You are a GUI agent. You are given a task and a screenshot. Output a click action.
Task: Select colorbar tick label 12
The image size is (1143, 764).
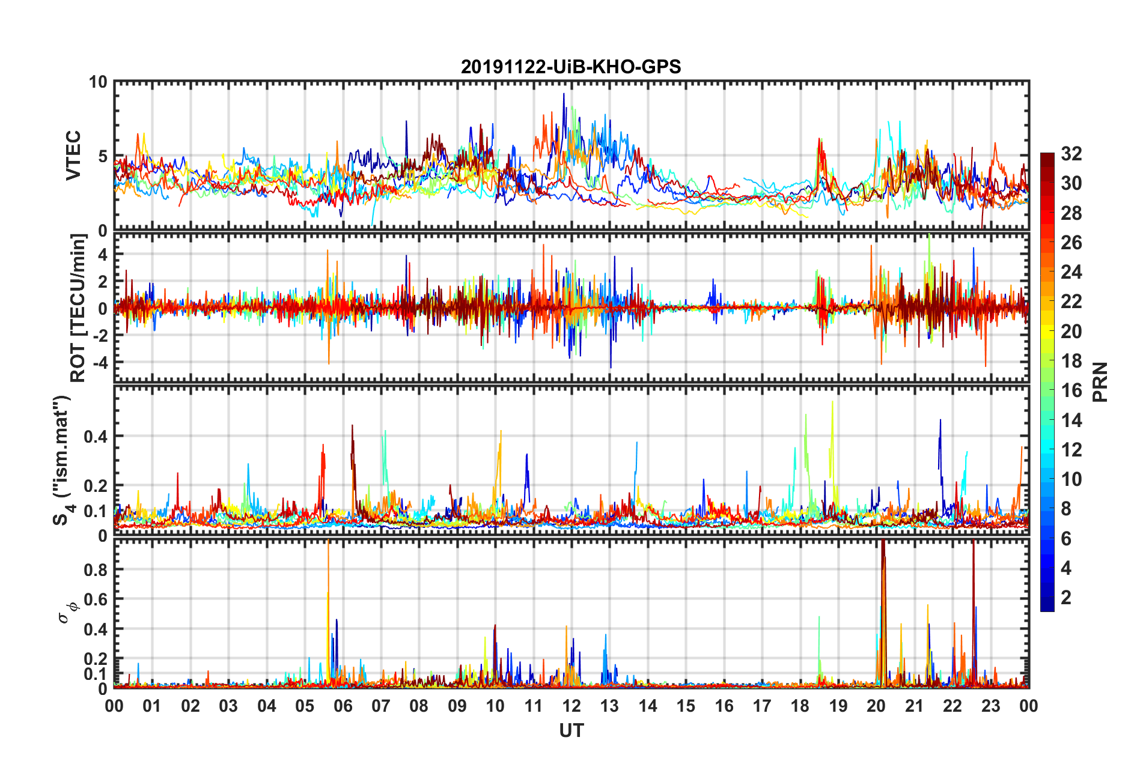click(1071, 450)
